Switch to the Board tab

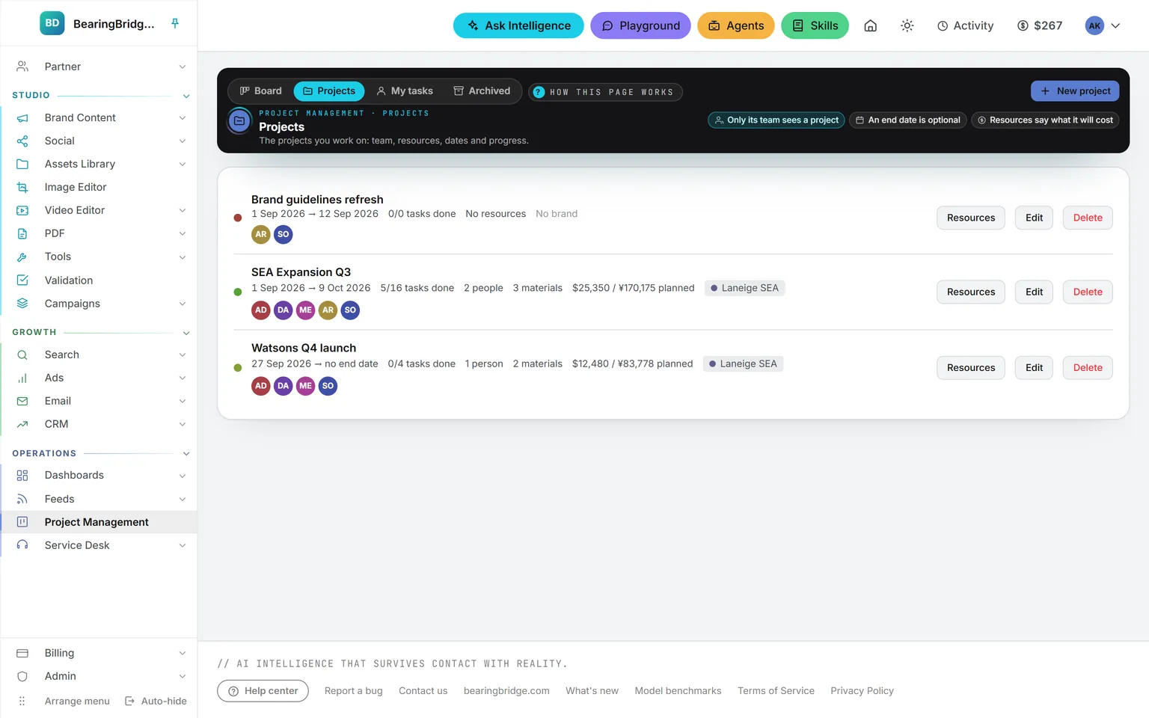(x=261, y=90)
